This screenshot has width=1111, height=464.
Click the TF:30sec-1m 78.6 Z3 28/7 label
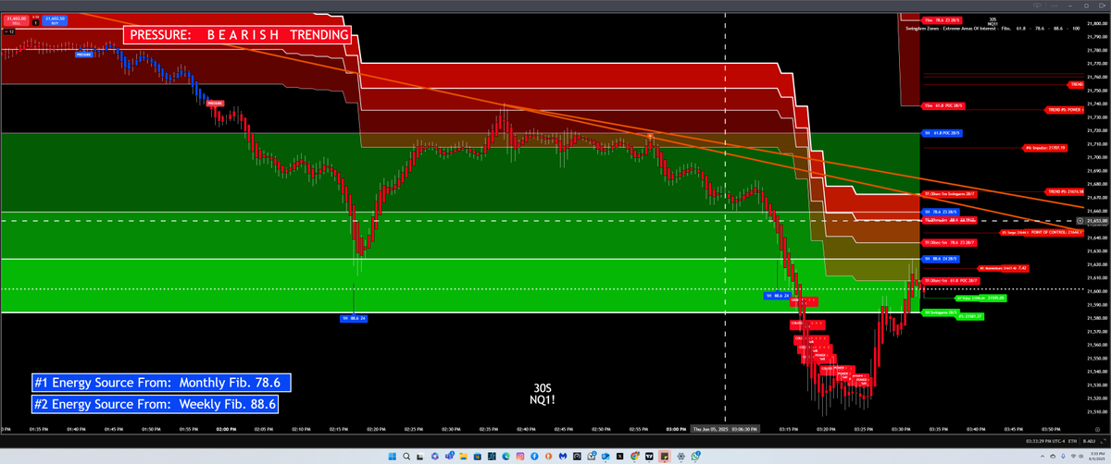(x=951, y=242)
